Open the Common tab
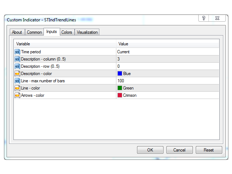This screenshot has height=174, width=232. click(x=34, y=32)
